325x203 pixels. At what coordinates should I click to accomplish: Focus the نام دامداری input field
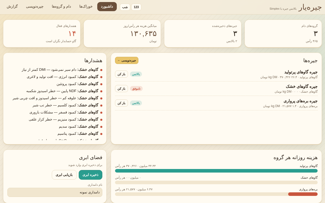(x=55, y=192)
